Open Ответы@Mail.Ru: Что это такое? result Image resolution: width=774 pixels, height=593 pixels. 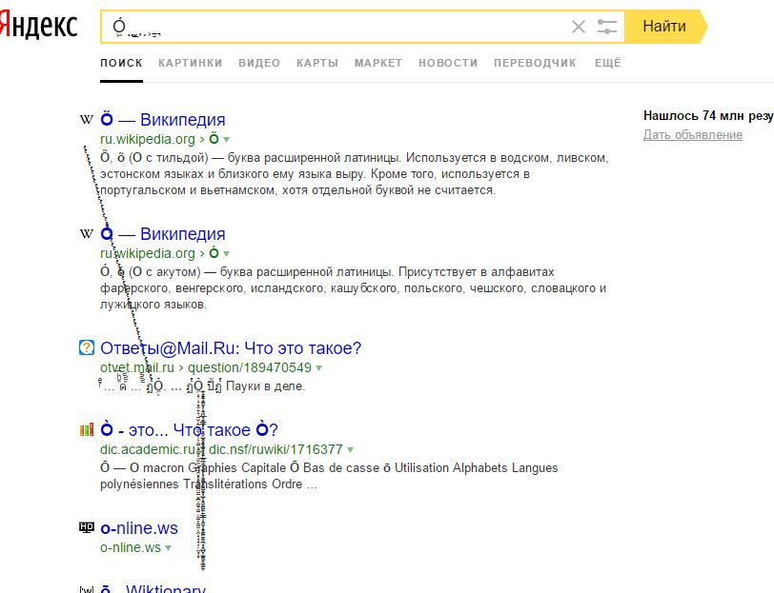tap(231, 348)
